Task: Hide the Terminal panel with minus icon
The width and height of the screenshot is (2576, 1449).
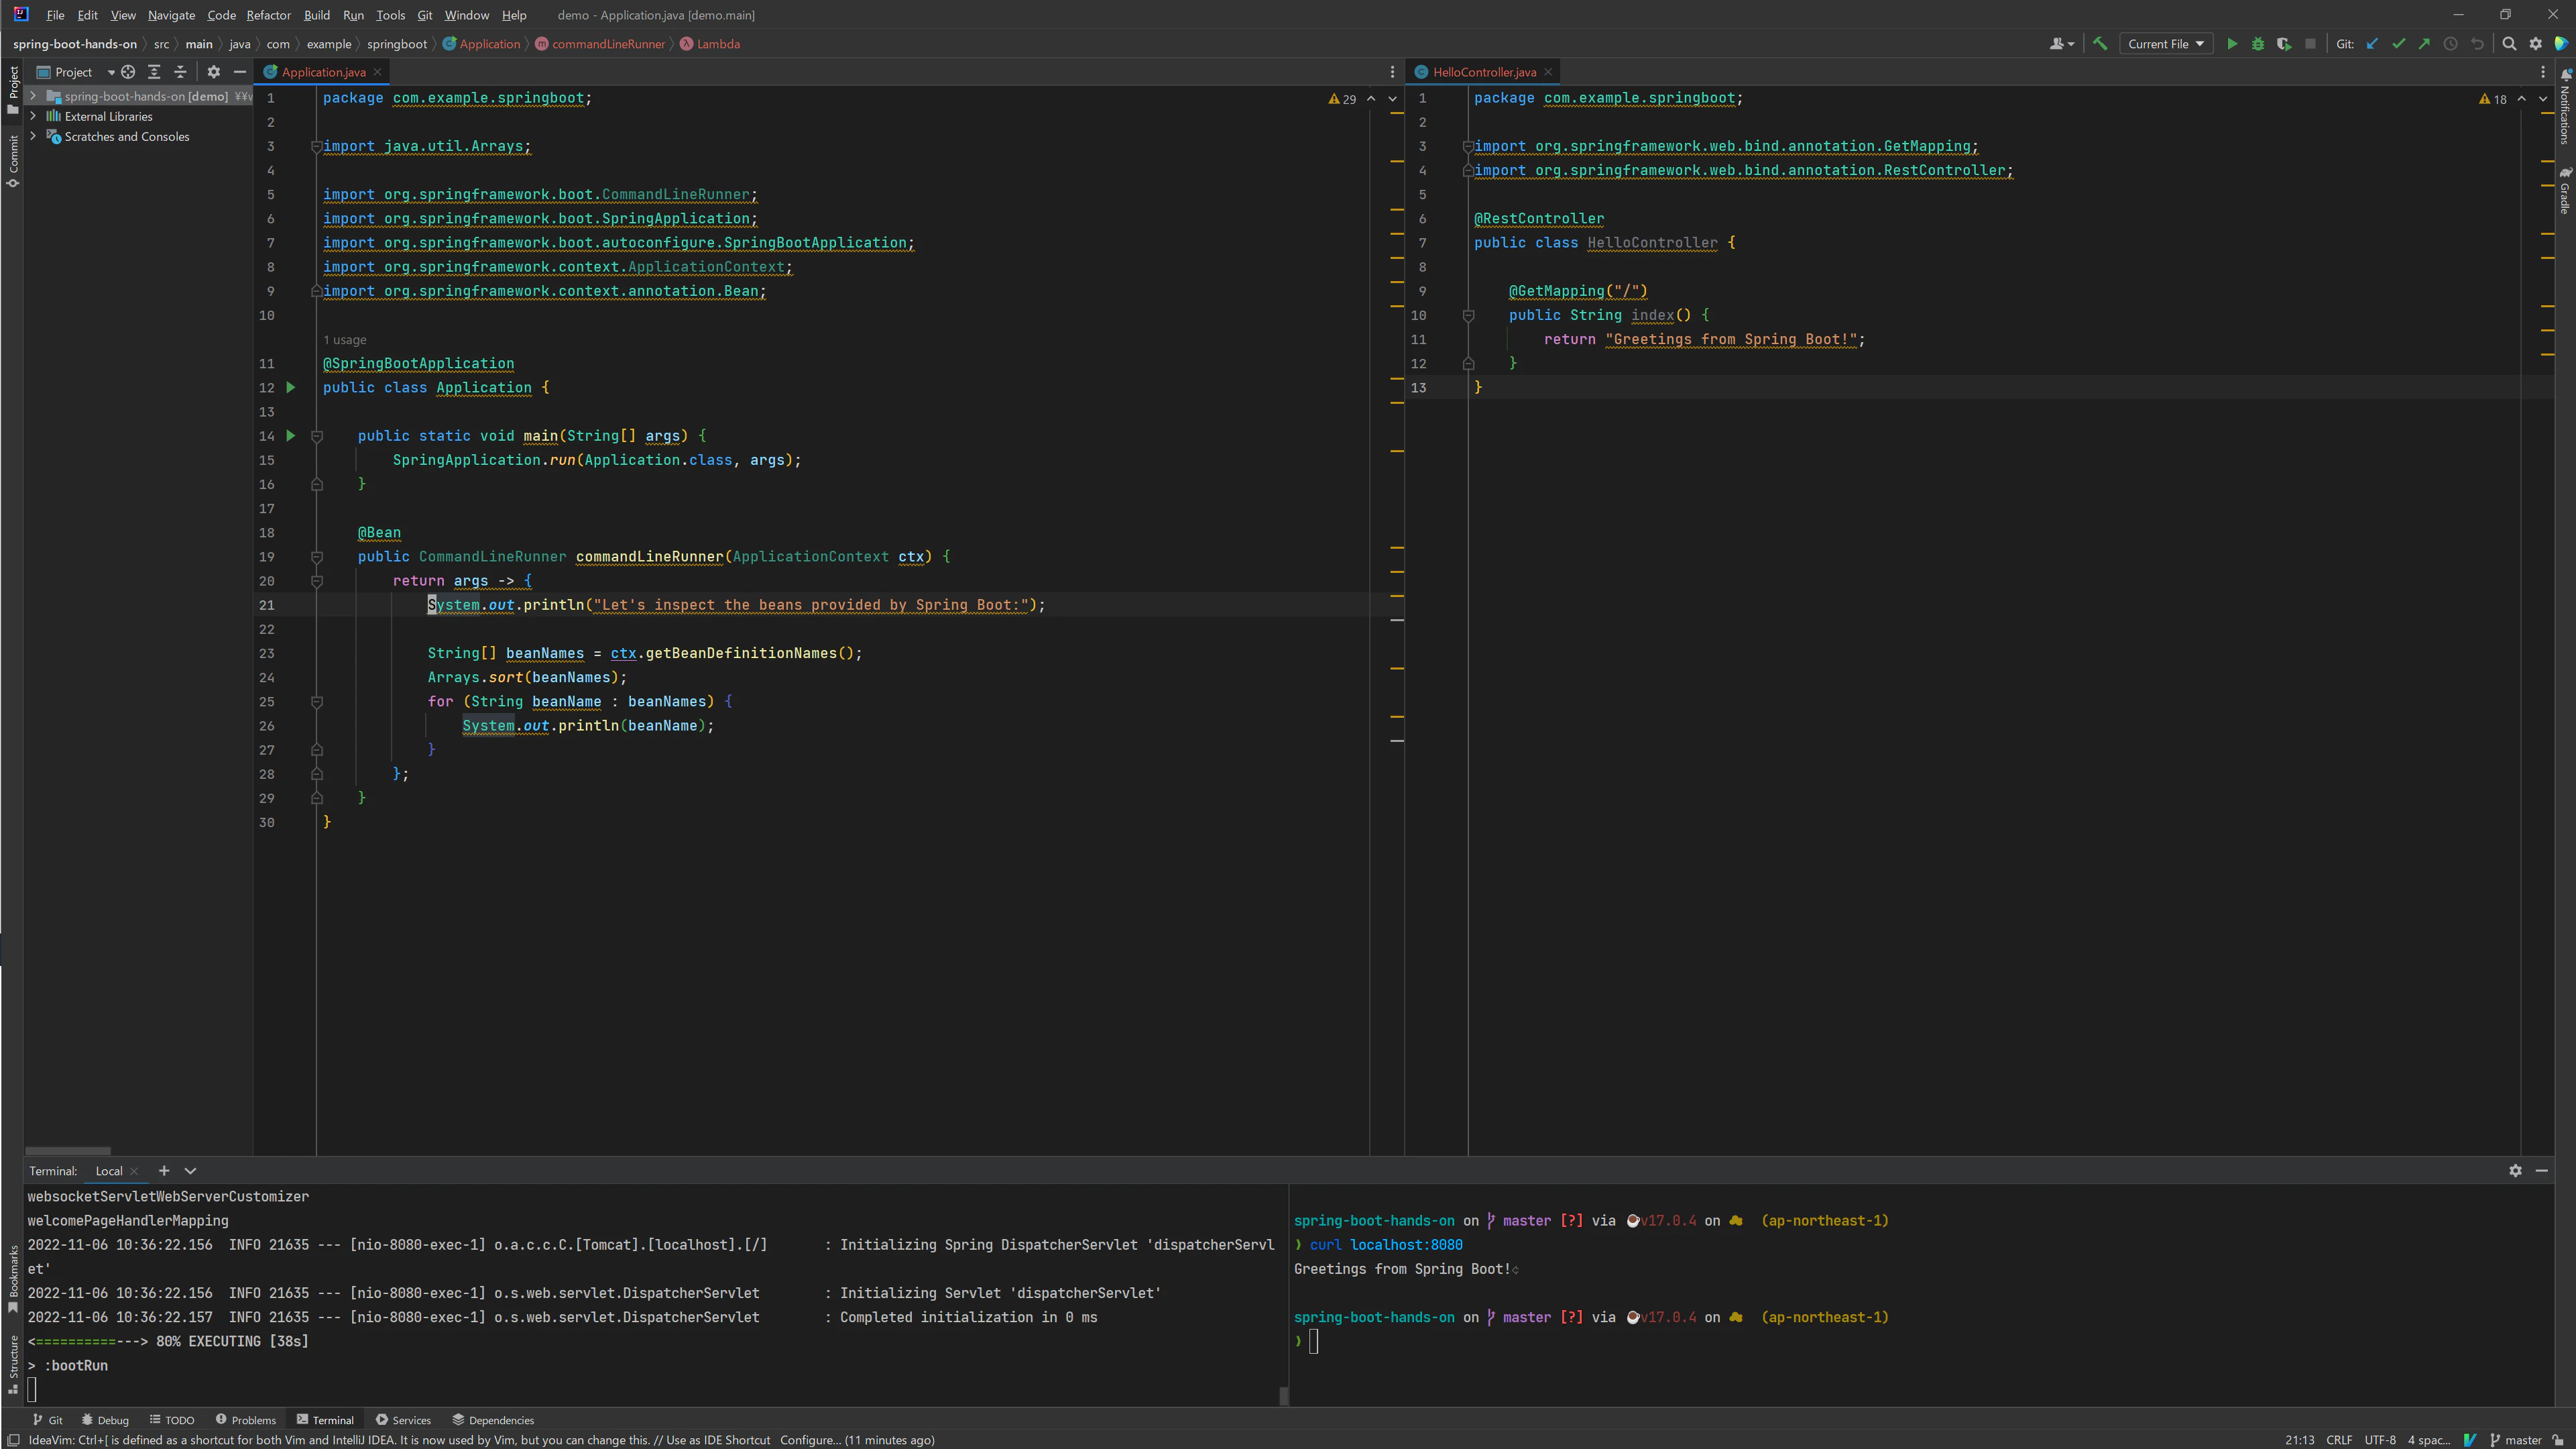Action: 2541,1170
